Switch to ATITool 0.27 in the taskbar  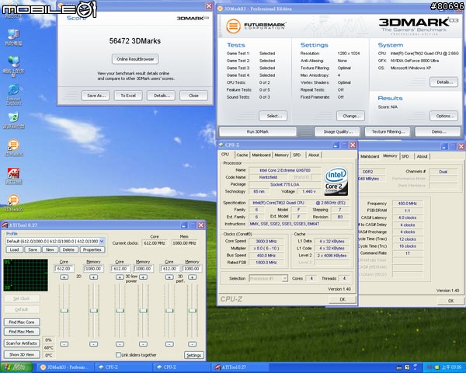pyautogui.click(x=241, y=368)
